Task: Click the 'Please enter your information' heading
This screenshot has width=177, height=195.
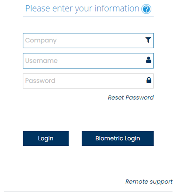Action: coord(82,9)
